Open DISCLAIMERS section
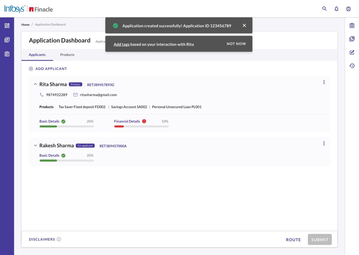359x255 pixels. pyautogui.click(x=42, y=239)
